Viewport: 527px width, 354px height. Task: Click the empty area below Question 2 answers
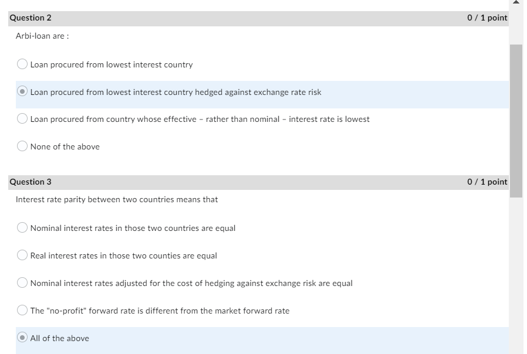pos(258,163)
